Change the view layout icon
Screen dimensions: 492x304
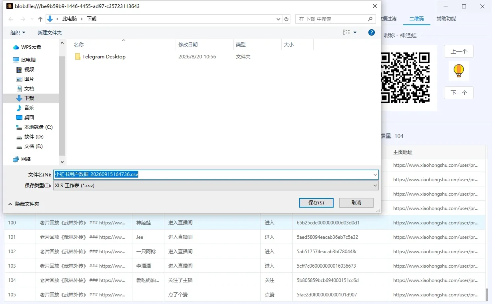coord(346,32)
